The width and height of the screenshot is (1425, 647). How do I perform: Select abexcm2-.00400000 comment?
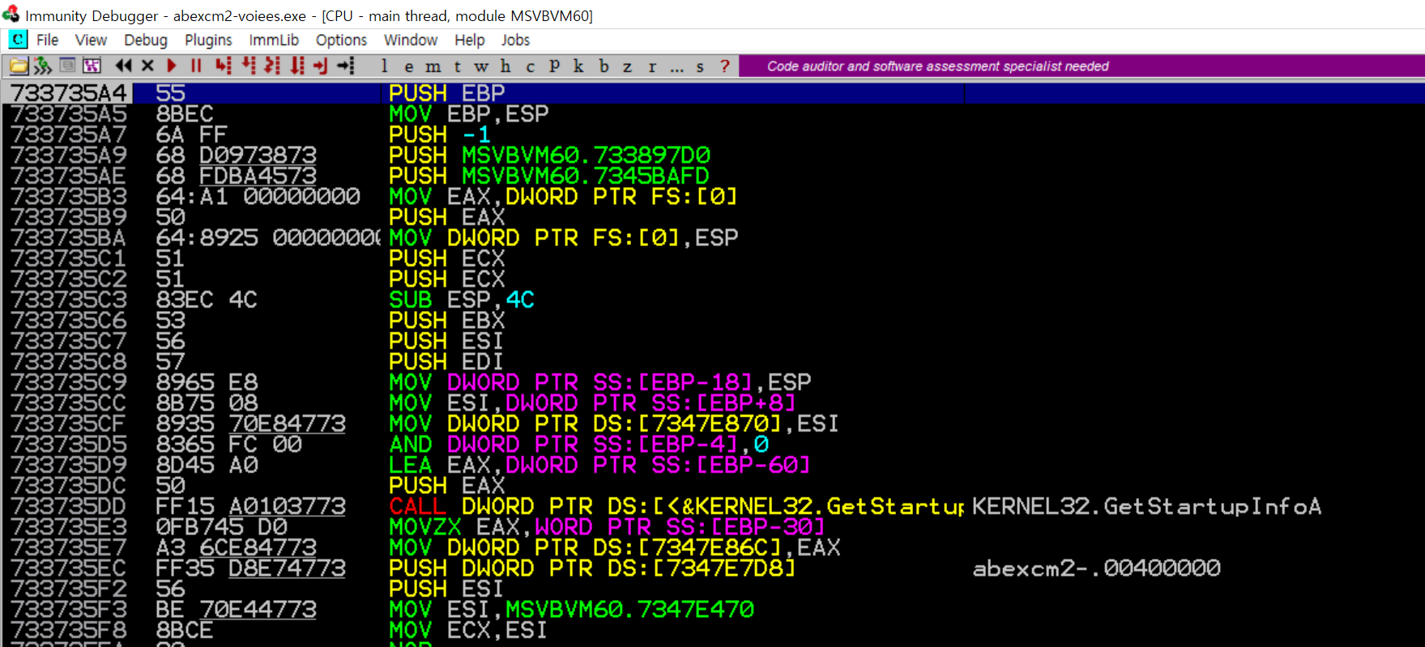[x=1096, y=568]
